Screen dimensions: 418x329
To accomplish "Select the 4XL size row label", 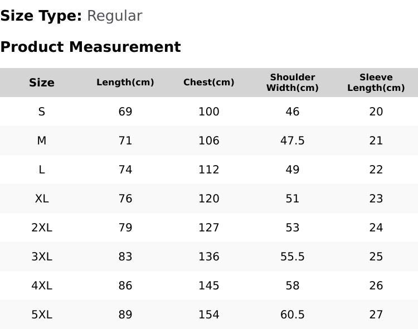I will click(42, 286).
